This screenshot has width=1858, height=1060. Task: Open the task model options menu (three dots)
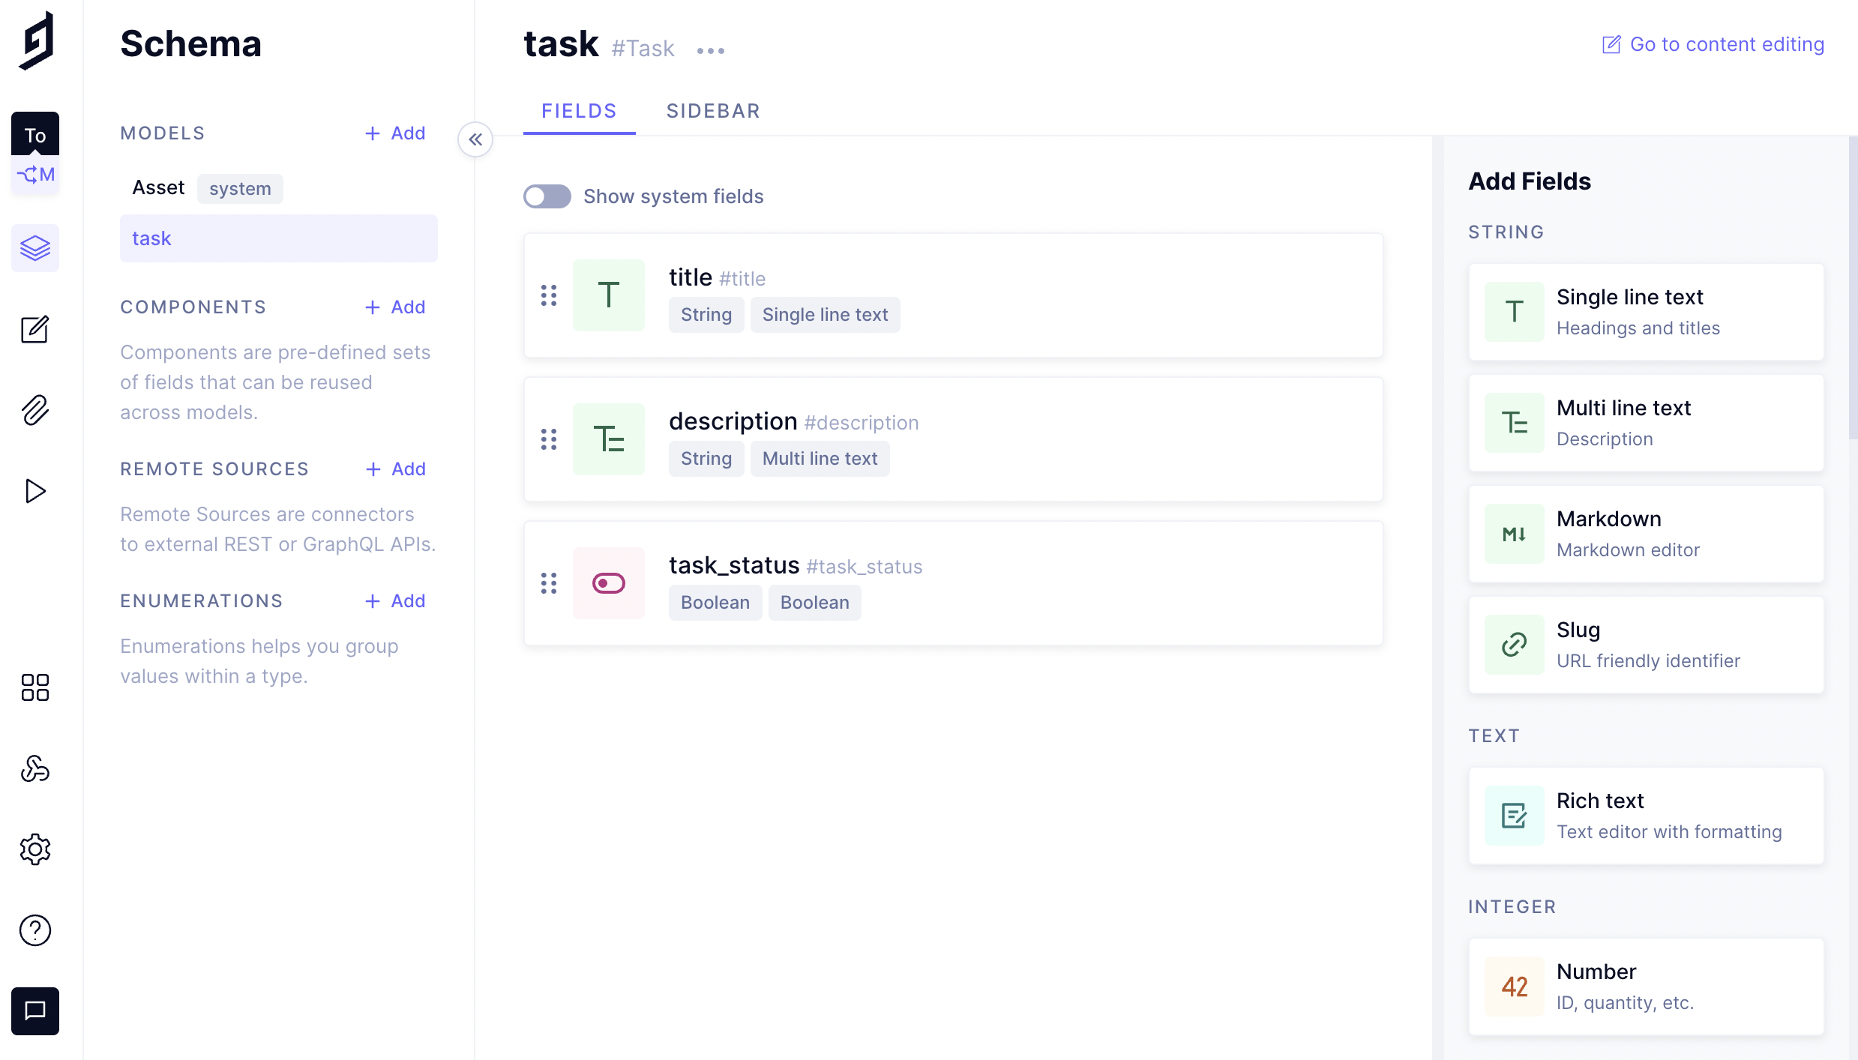tap(710, 51)
